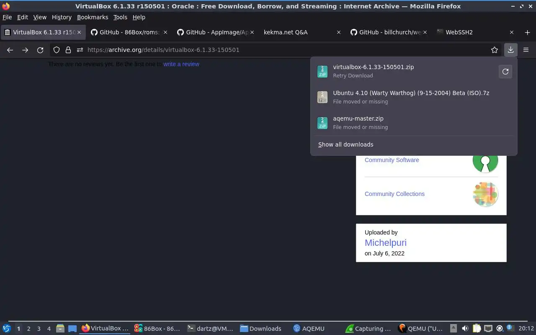This screenshot has width=536, height=335.
Task: Close the GitHub 86Box/roms tab
Action: tap(165, 32)
